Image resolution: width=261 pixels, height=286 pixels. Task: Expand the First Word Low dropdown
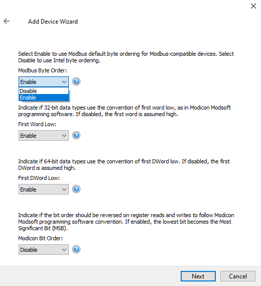click(x=44, y=136)
